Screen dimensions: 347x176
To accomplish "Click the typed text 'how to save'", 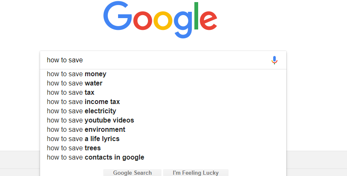I will click(65, 60).
